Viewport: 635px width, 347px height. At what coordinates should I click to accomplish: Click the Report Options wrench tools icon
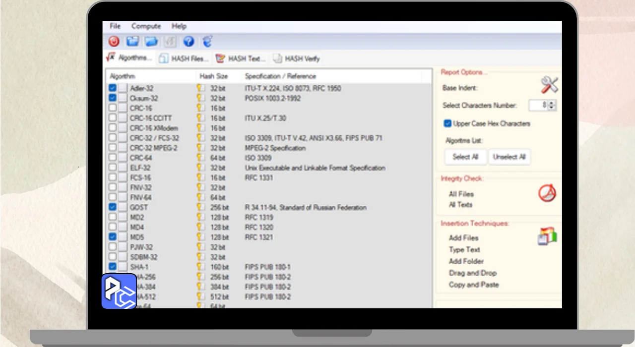pyautogui.click(x=549, y=85)
